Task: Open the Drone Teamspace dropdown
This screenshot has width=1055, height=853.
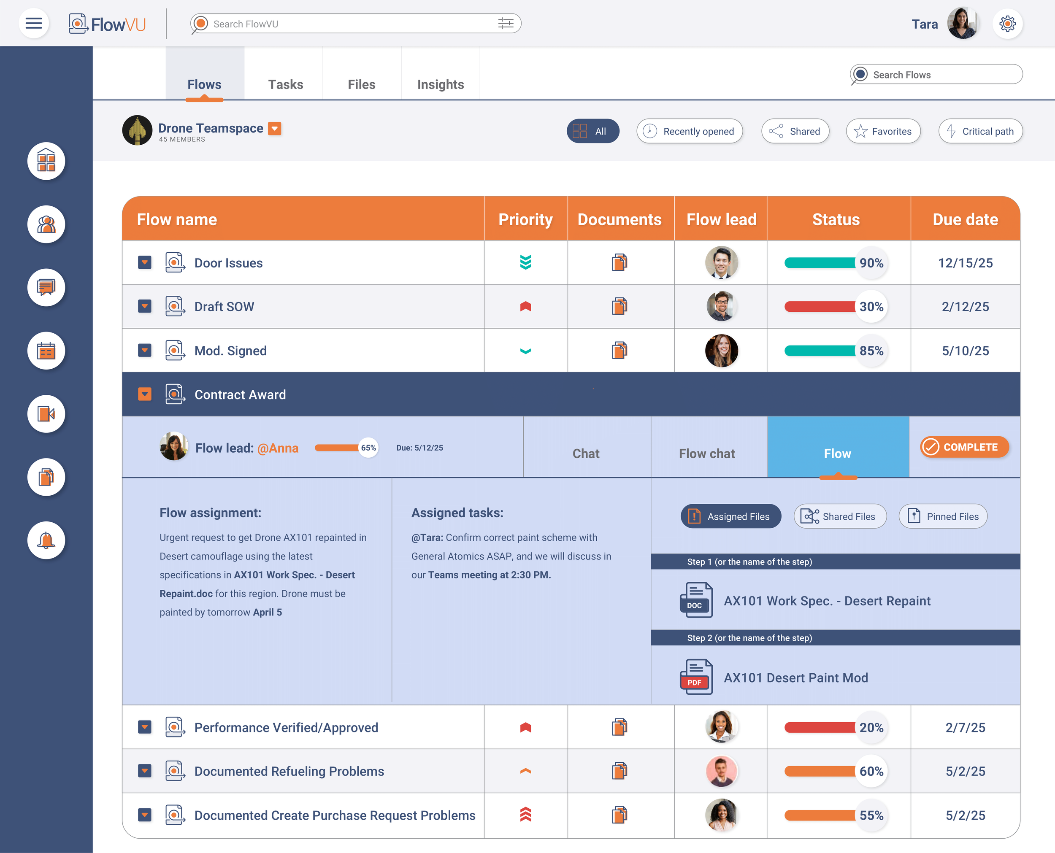Action: coord(275,128)
